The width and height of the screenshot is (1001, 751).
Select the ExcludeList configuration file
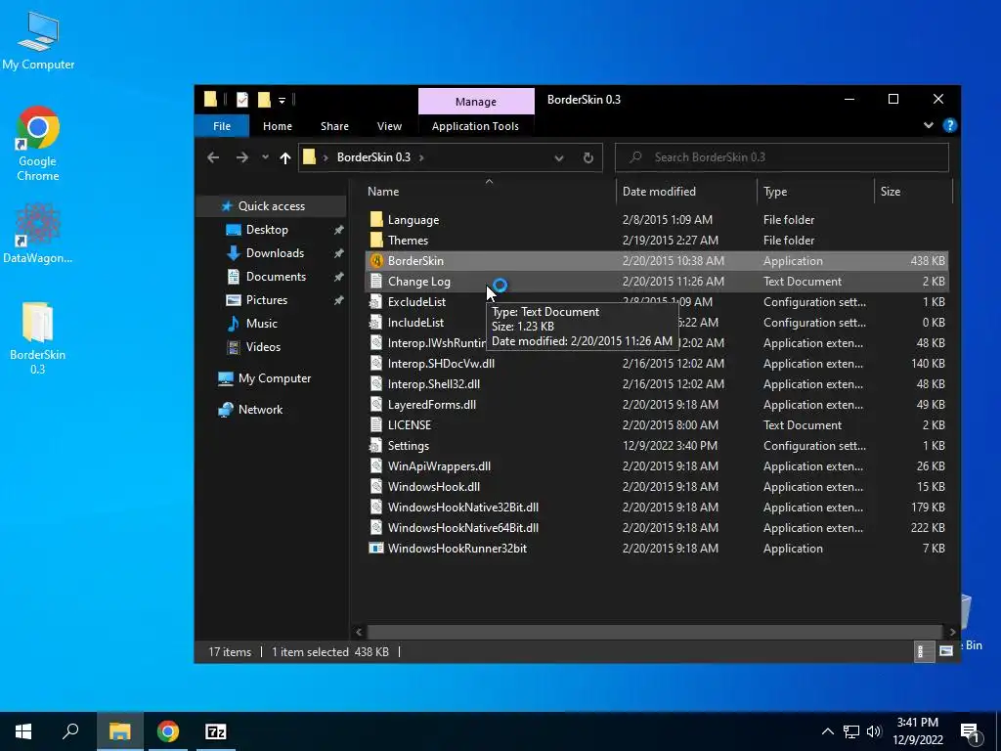tap(656, 301)
